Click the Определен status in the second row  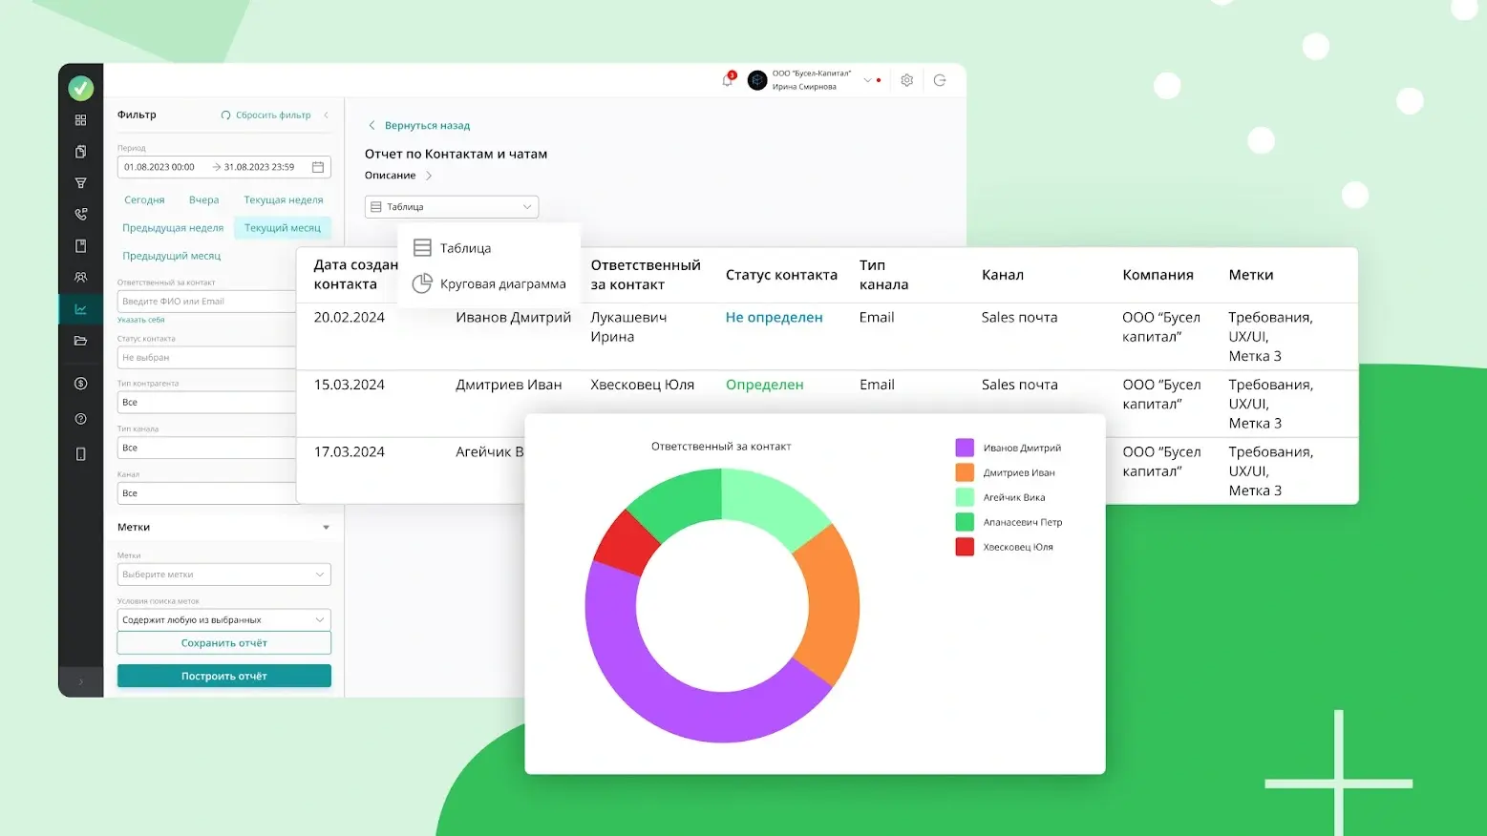click(764, 385)
